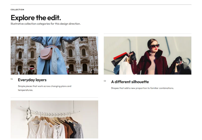This screenshot has height=140, width=202.
Task: Click the '02' number by A different silhouette
Action: 105,81
